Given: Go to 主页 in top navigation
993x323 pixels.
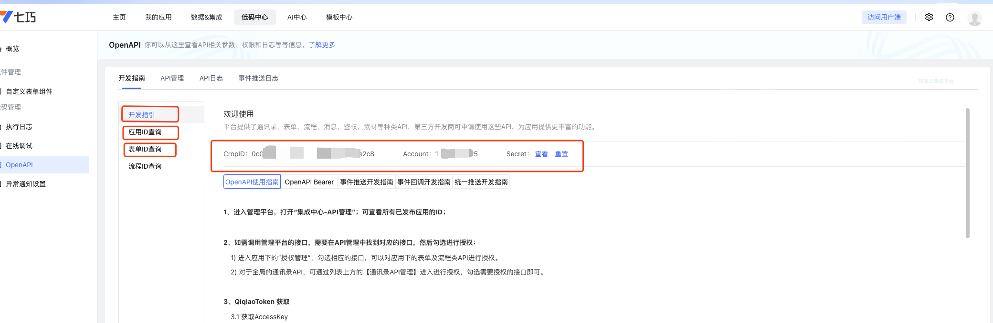Looking at the screenshot, I should [x=119, y=17].
